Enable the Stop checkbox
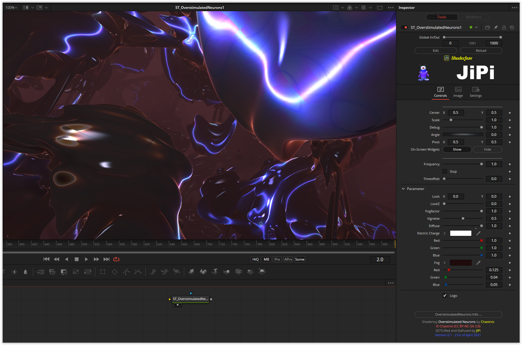This screenshot has width=522, height=345. (x=445, y=171)
